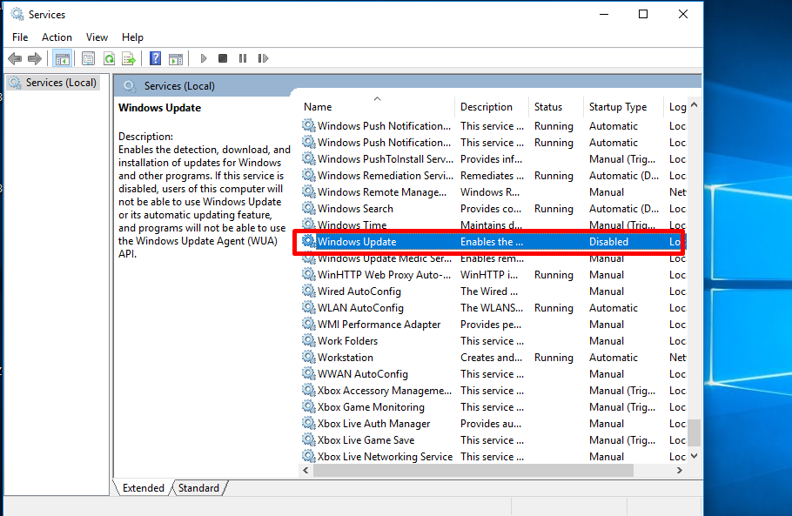Select Windows PushToInstall Serv... row
792x516 pixels.
[493, 158]
